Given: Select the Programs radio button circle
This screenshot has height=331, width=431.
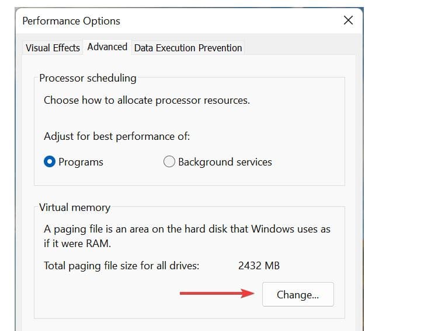Looking at the screenshot, I should [50, 162].
